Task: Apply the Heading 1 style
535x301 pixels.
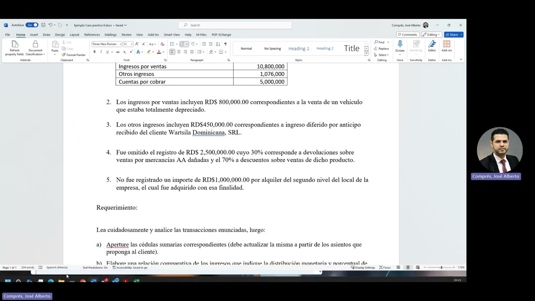Action: pos(299,48)
